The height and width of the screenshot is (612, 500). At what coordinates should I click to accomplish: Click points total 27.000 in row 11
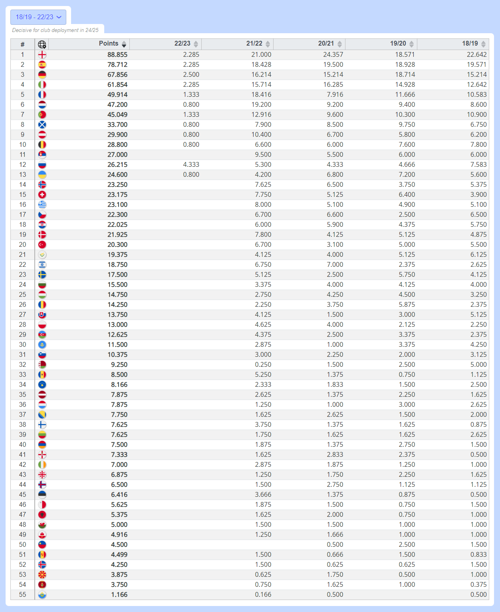click(x=117, y=155)
